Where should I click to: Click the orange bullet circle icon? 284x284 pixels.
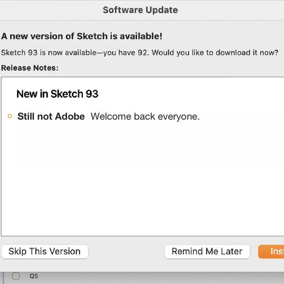pyautogui.click(x=10, y=117)
